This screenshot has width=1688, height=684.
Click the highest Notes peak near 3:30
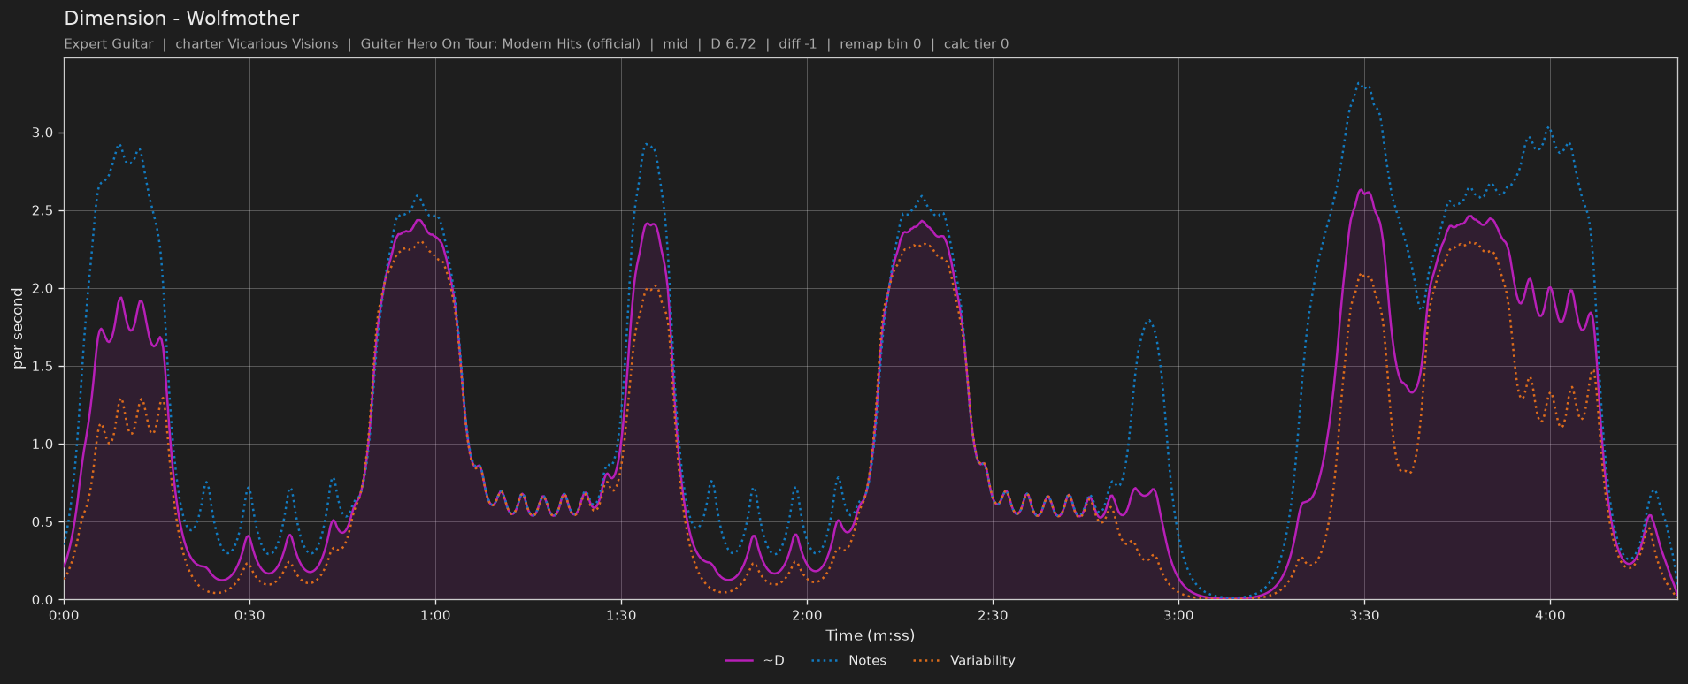tap(1358, 83)
